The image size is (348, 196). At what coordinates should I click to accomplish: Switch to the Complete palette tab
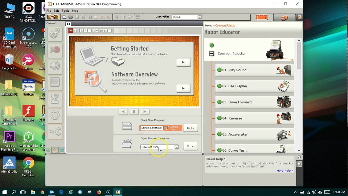click(x=55, y=150)
